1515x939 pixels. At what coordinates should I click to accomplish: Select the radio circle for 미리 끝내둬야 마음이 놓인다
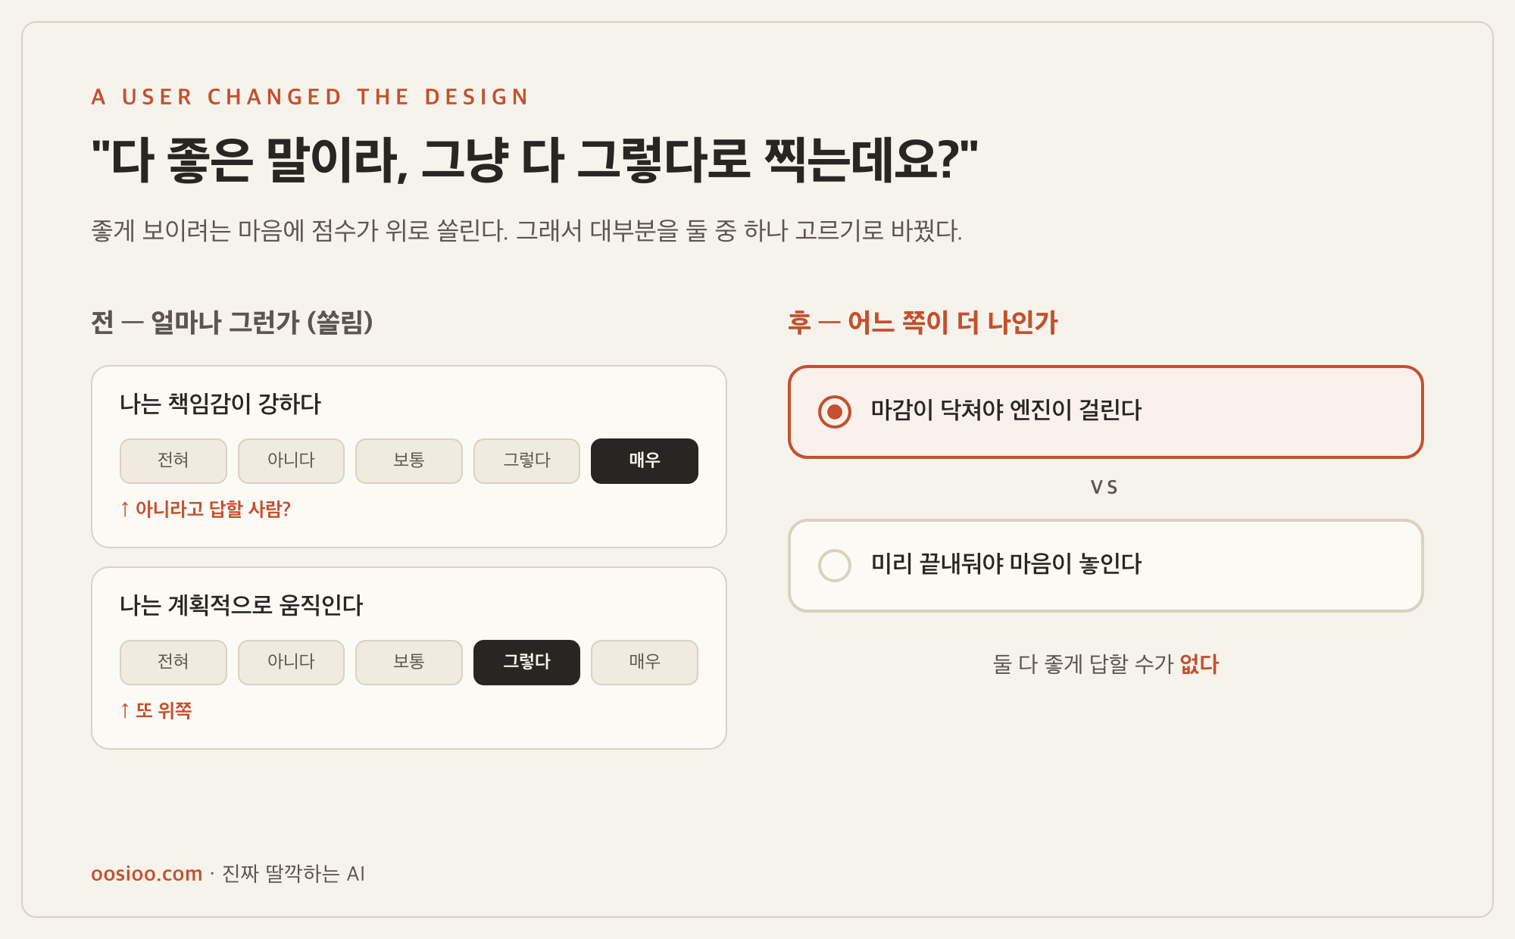(834, 566)
